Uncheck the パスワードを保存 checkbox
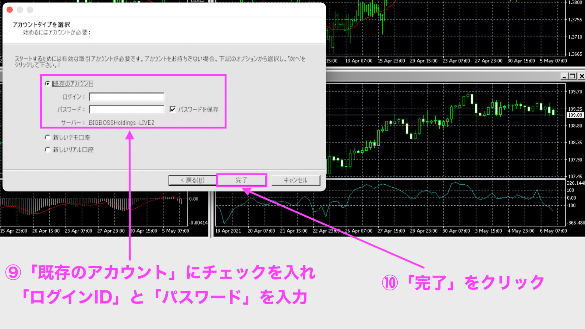Viewport: 585px width, 329px height. point(173,109)
